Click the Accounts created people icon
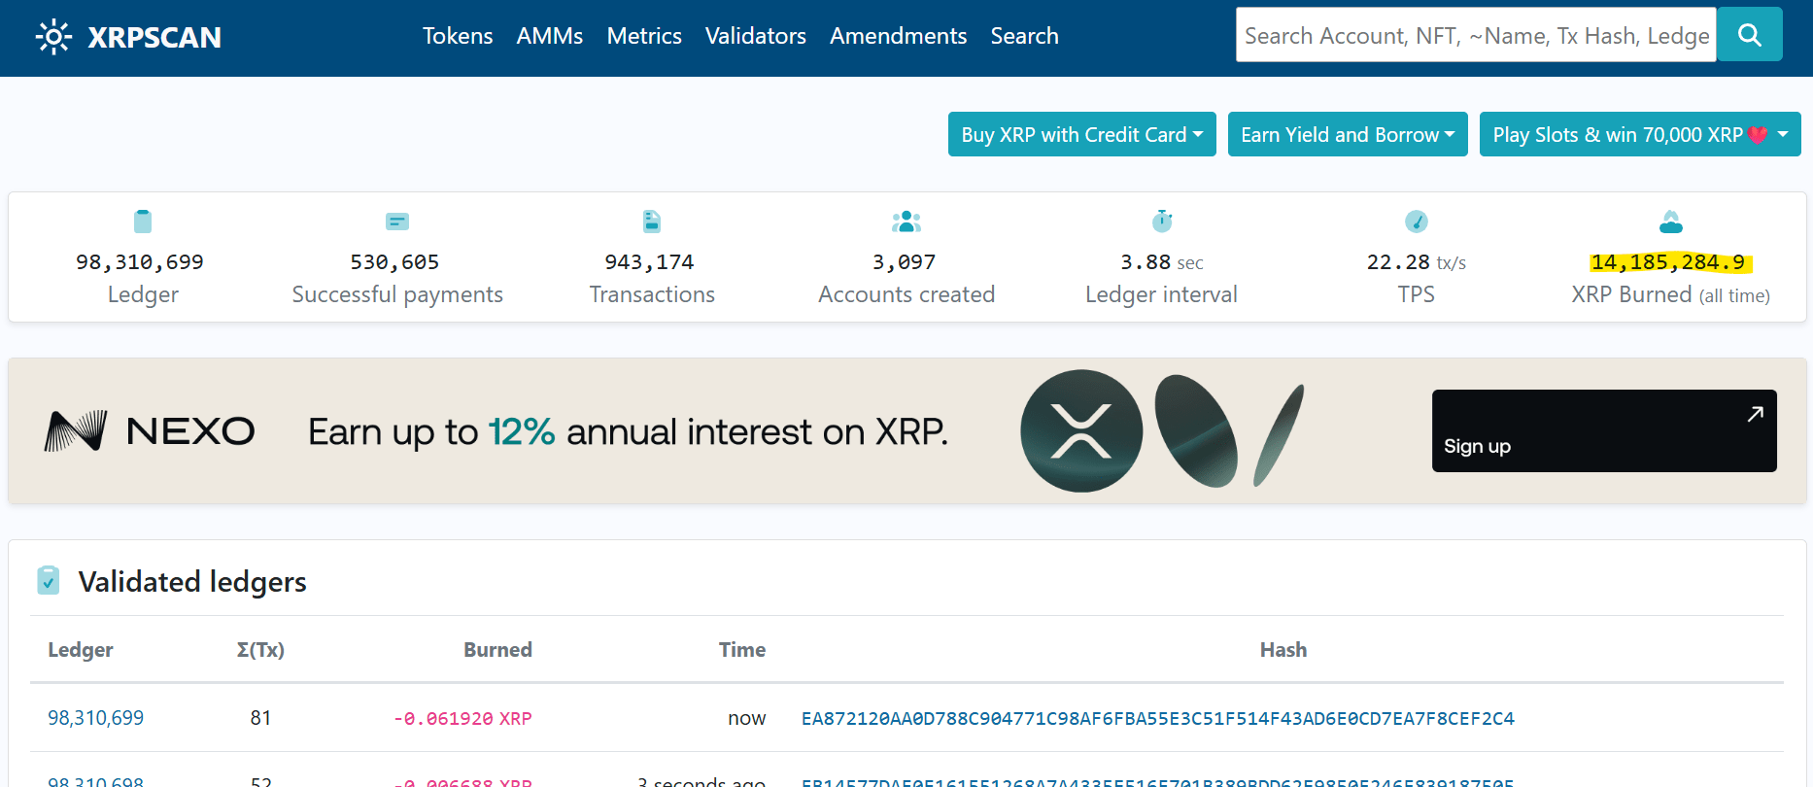 tap(906, 222)
